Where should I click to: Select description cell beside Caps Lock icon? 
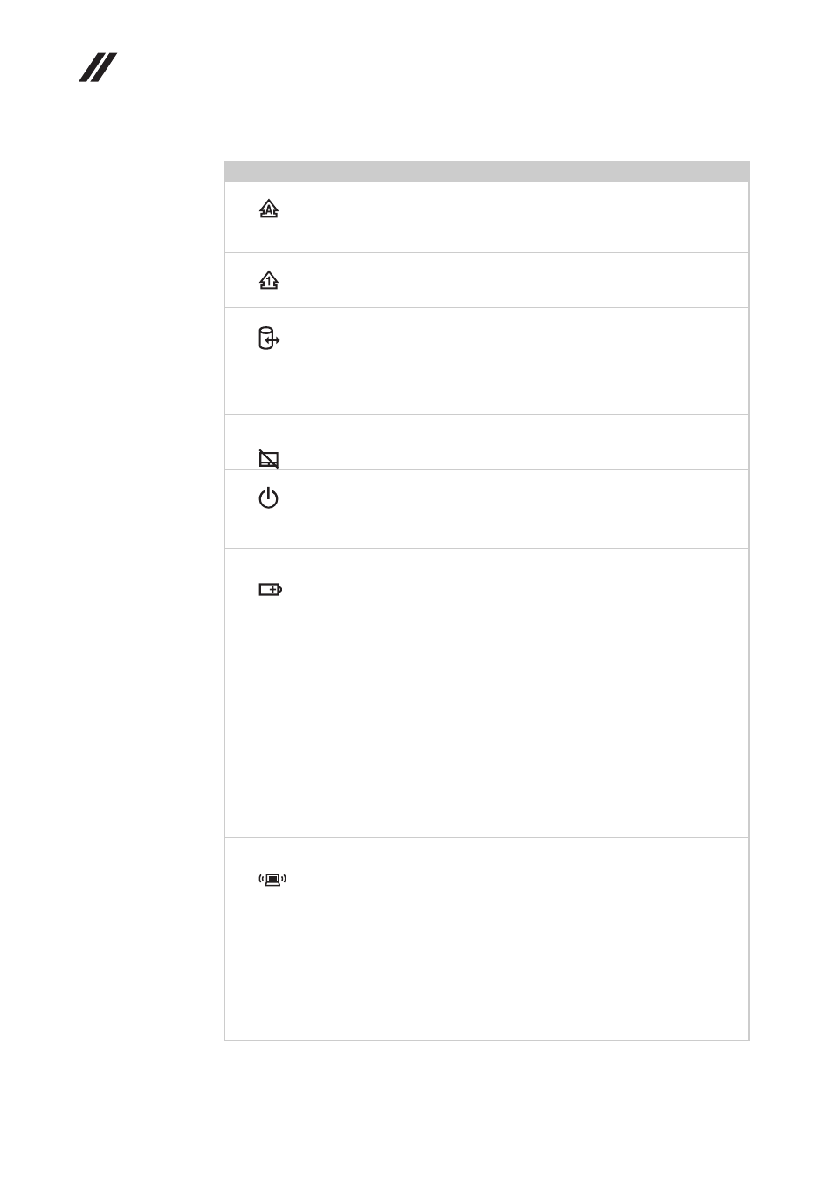tap(545, 217)
